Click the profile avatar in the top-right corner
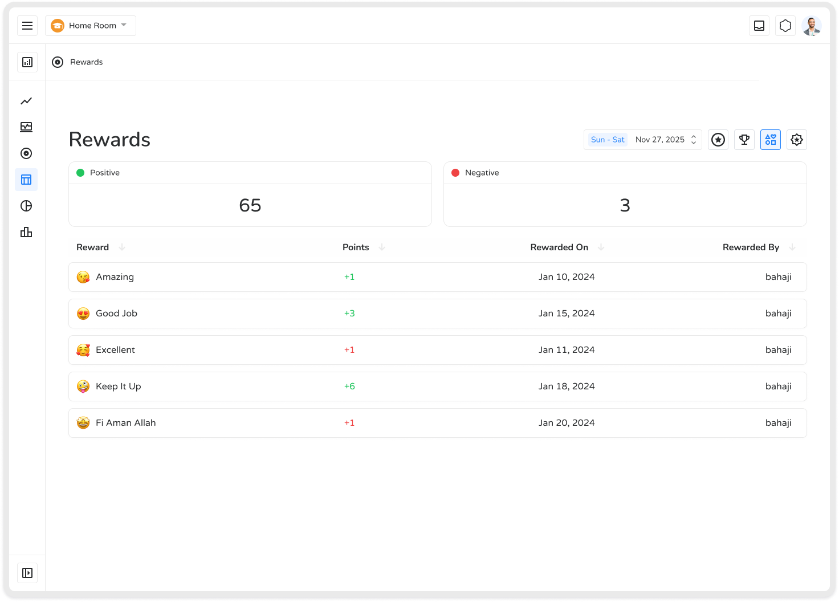The width and height of the screenshot is (839, 602). coord(811,25)
